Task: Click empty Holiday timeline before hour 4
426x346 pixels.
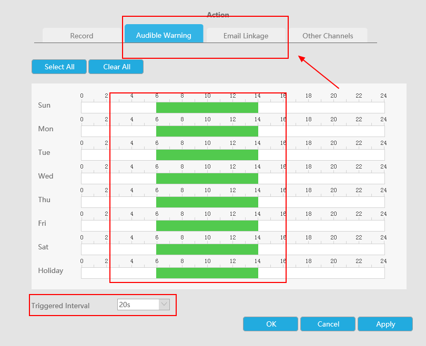Action: [x=105, y=273]
